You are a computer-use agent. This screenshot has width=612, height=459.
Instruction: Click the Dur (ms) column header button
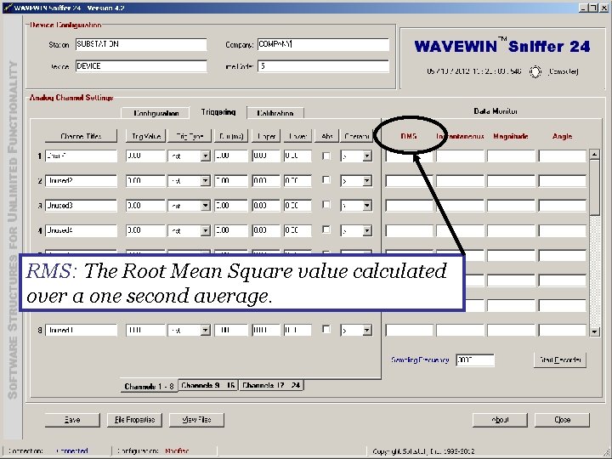[231, 136]
